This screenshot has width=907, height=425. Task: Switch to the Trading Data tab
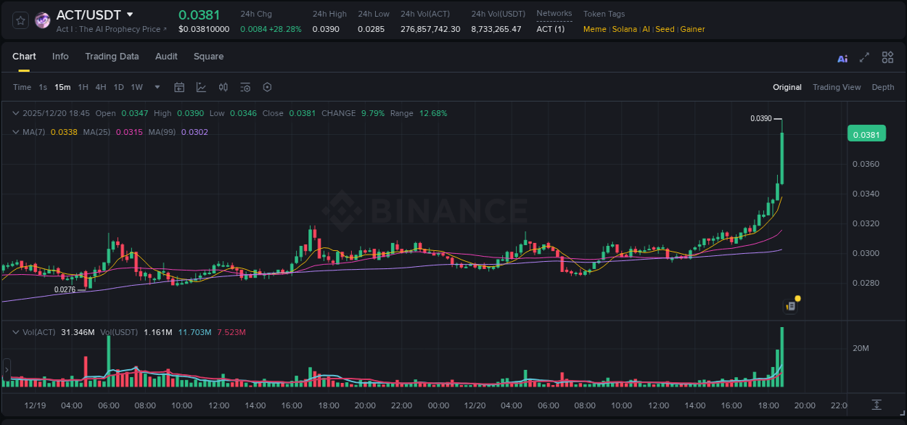click(x=112, y=57)
